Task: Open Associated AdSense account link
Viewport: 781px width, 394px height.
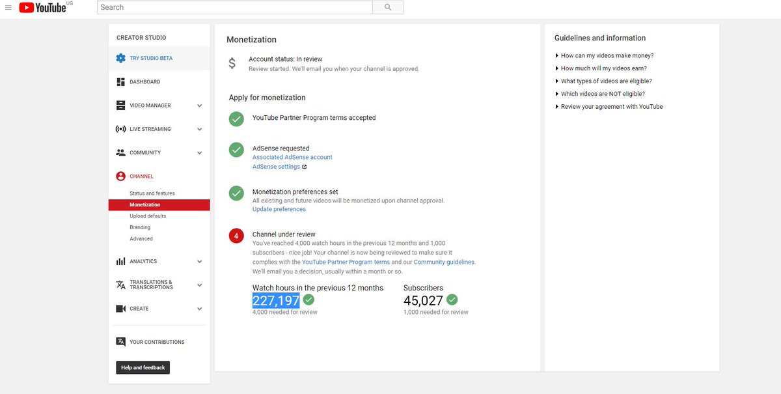Action: point(292,157)
